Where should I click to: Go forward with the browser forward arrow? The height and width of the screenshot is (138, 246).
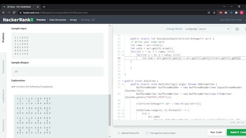(x=9, y=13)
